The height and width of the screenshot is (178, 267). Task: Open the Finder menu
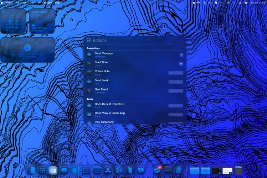click(x=9, y=2)
